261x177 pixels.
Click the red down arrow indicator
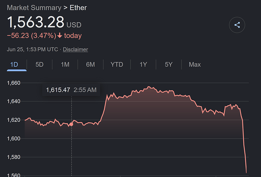tap(60, 35)
